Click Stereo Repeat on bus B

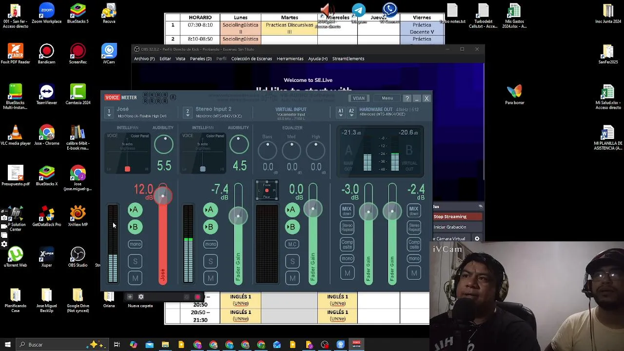(x=414, y=227)
